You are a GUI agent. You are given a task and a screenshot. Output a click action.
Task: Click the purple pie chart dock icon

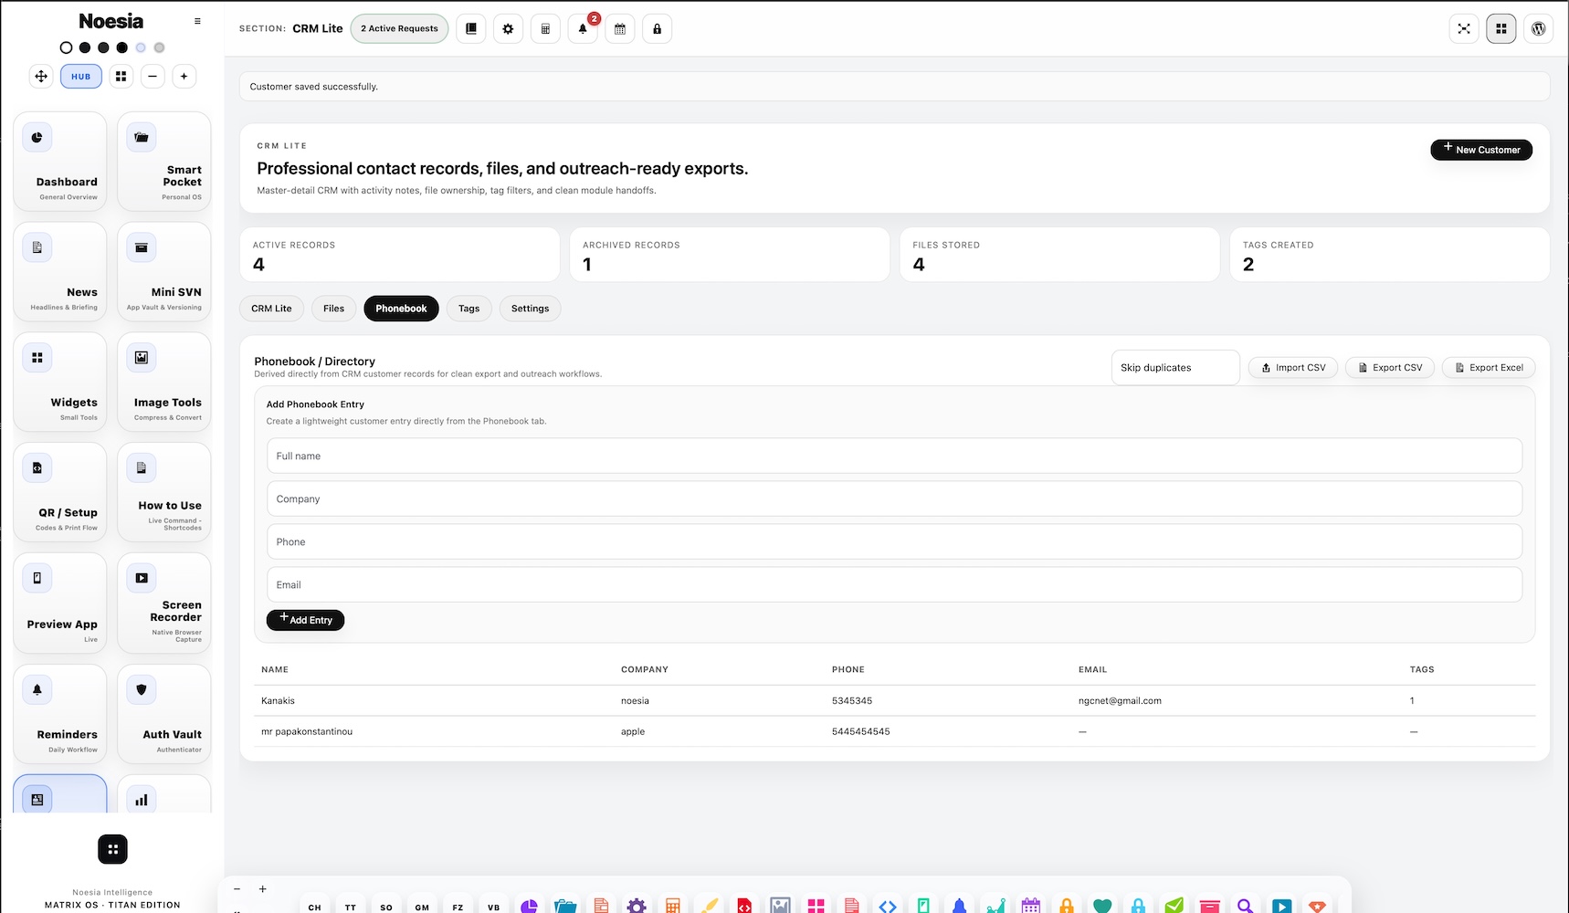click(x=529, y=906)
